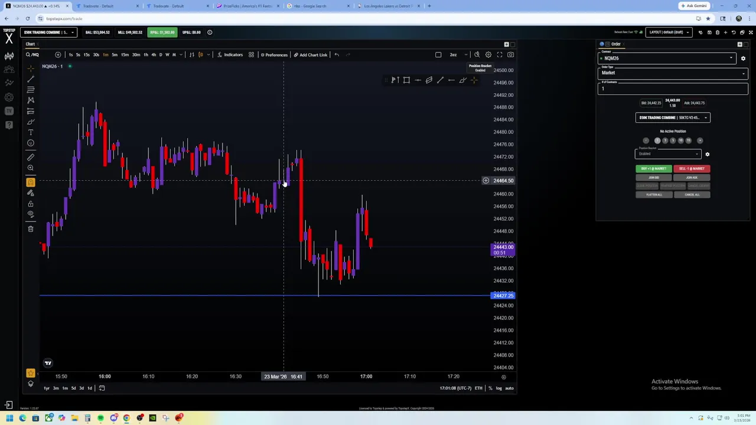Click the add symbol plus icon
This screenshot has width=756, height=425.
coord(58,55)
